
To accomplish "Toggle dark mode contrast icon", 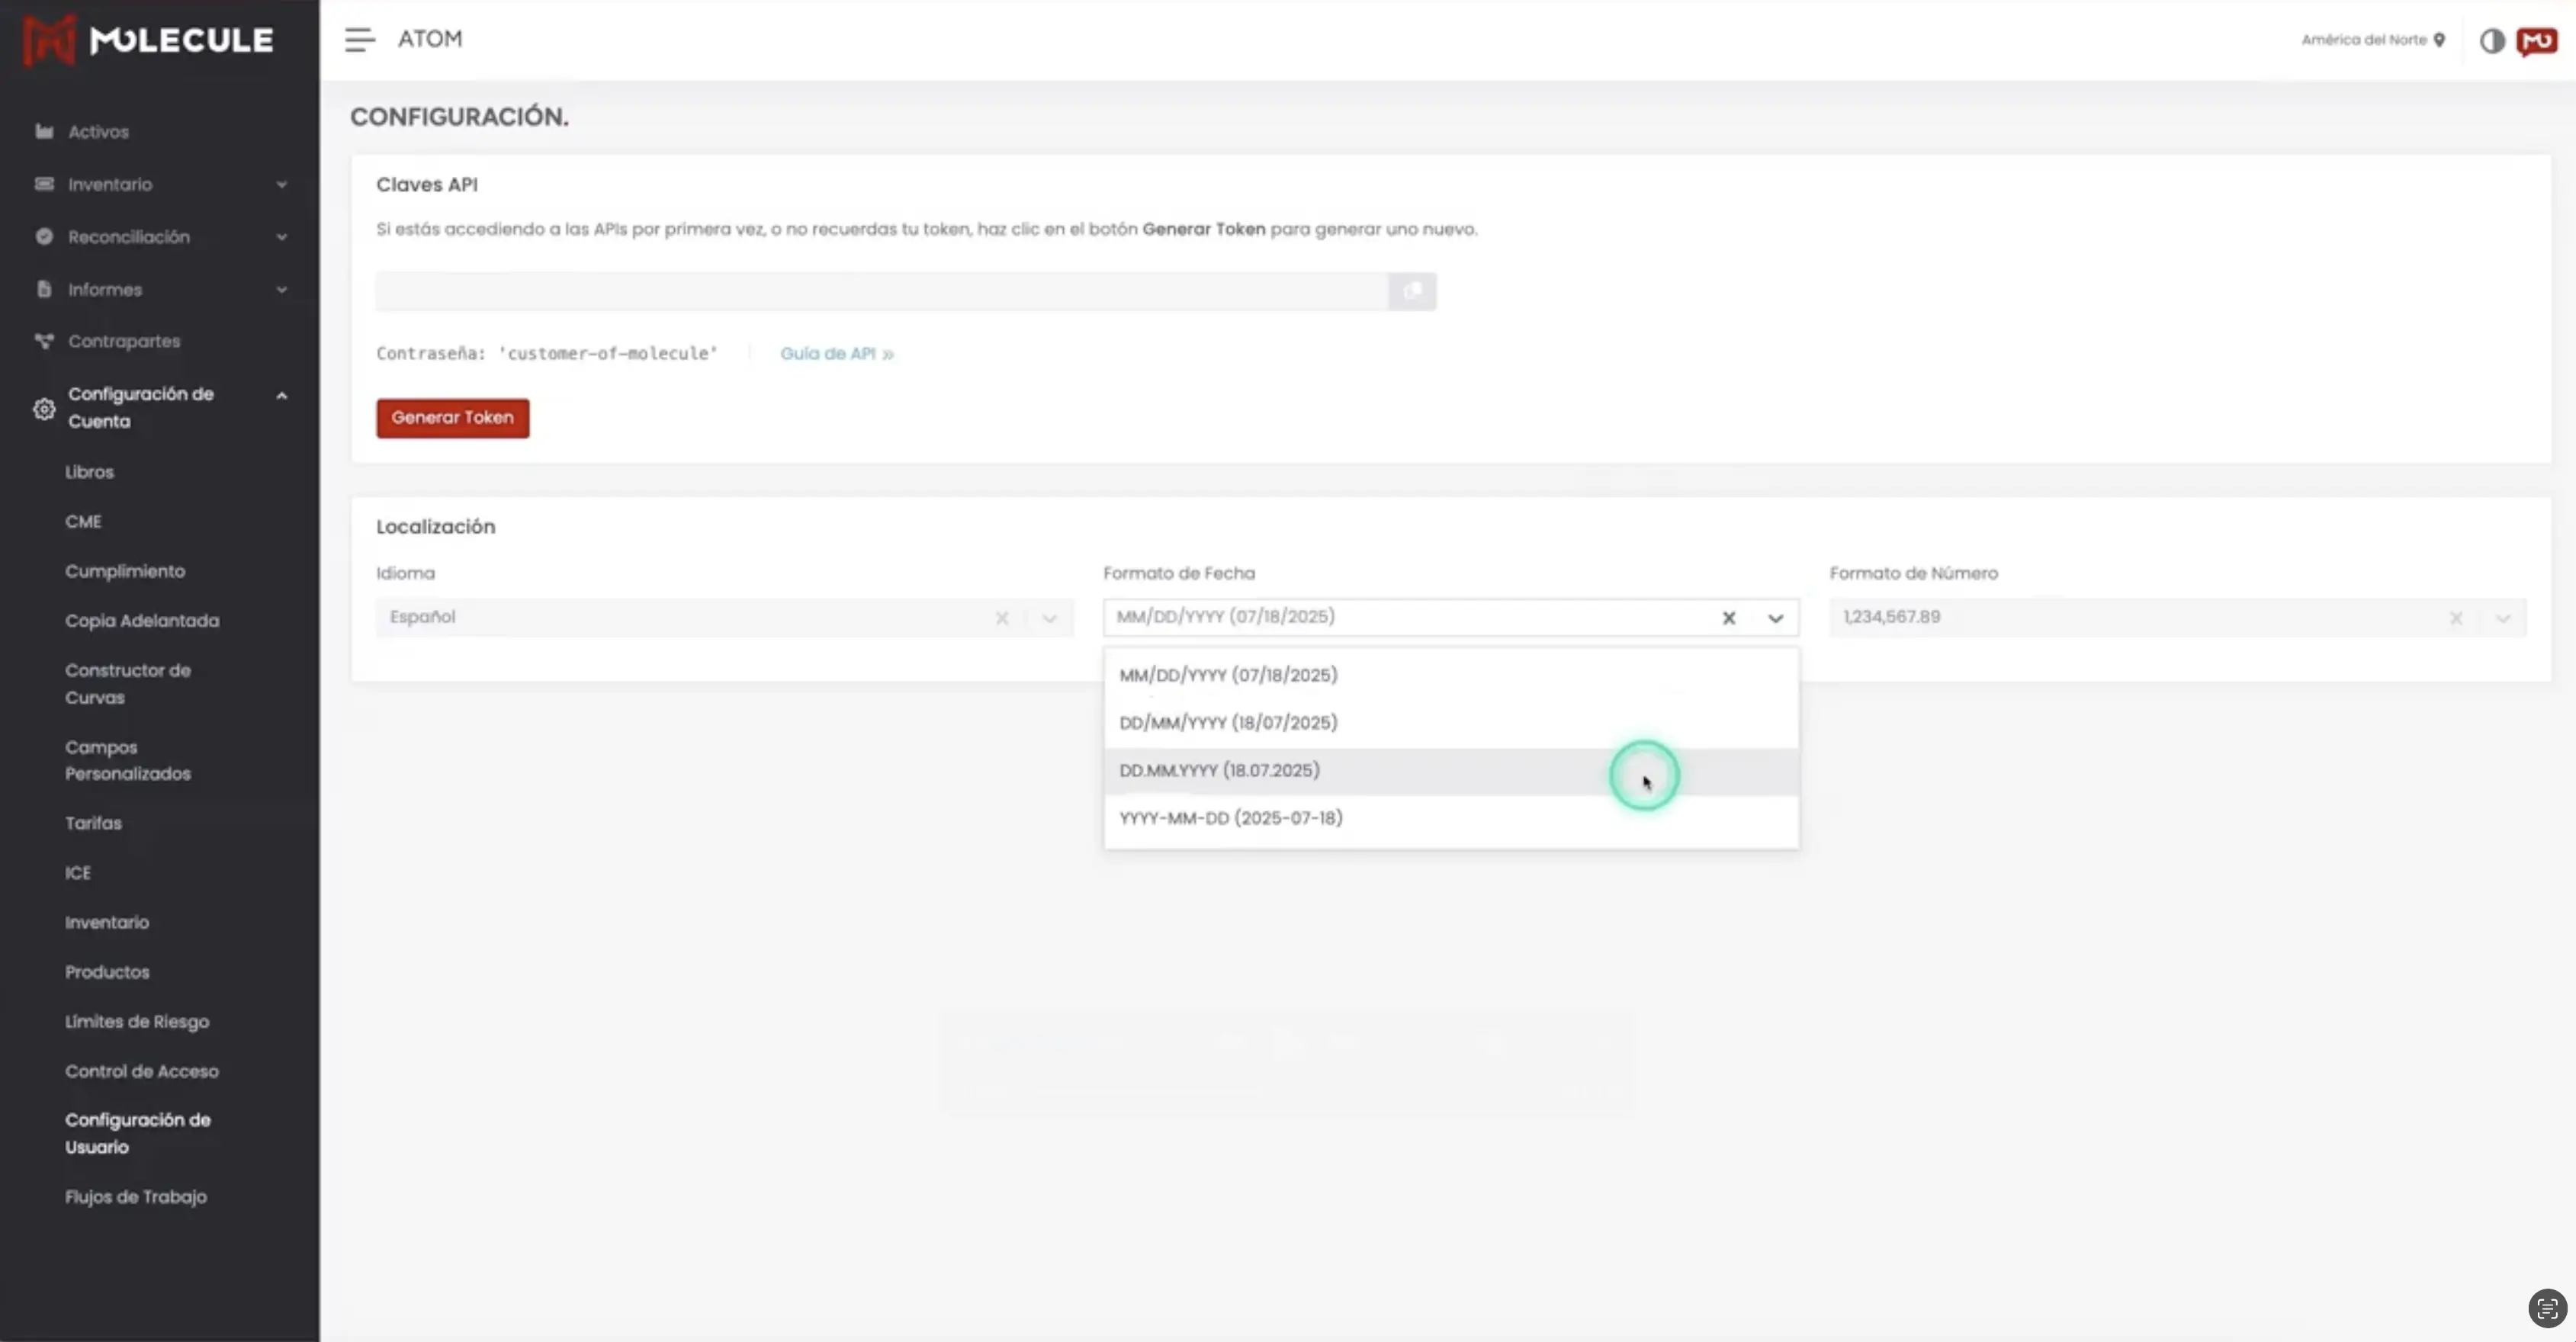I will 2491,41.
